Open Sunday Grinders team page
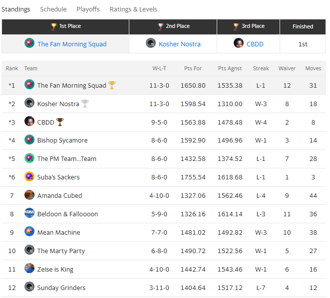 pyautogui.click(x=61, y=288)
